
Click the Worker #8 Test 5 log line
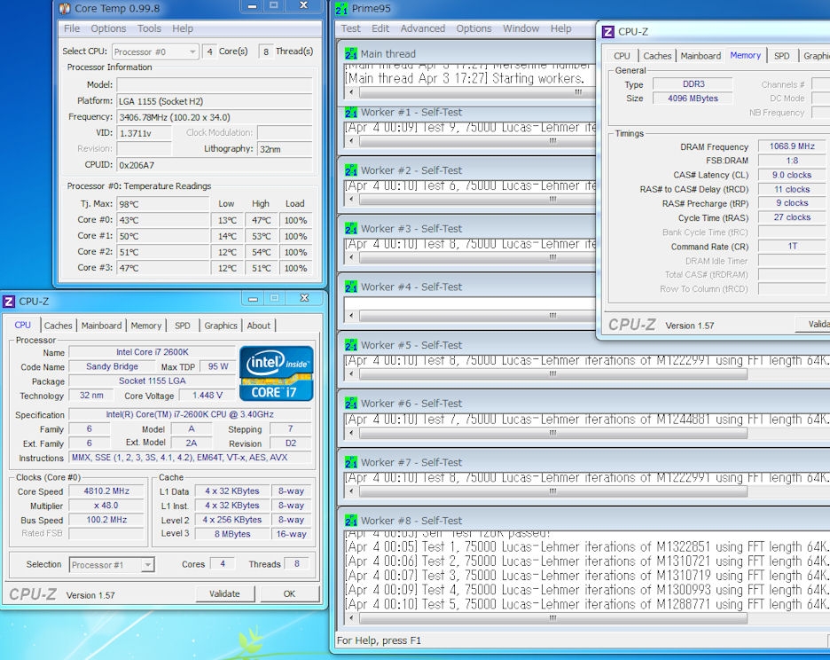tap(586, 604)
